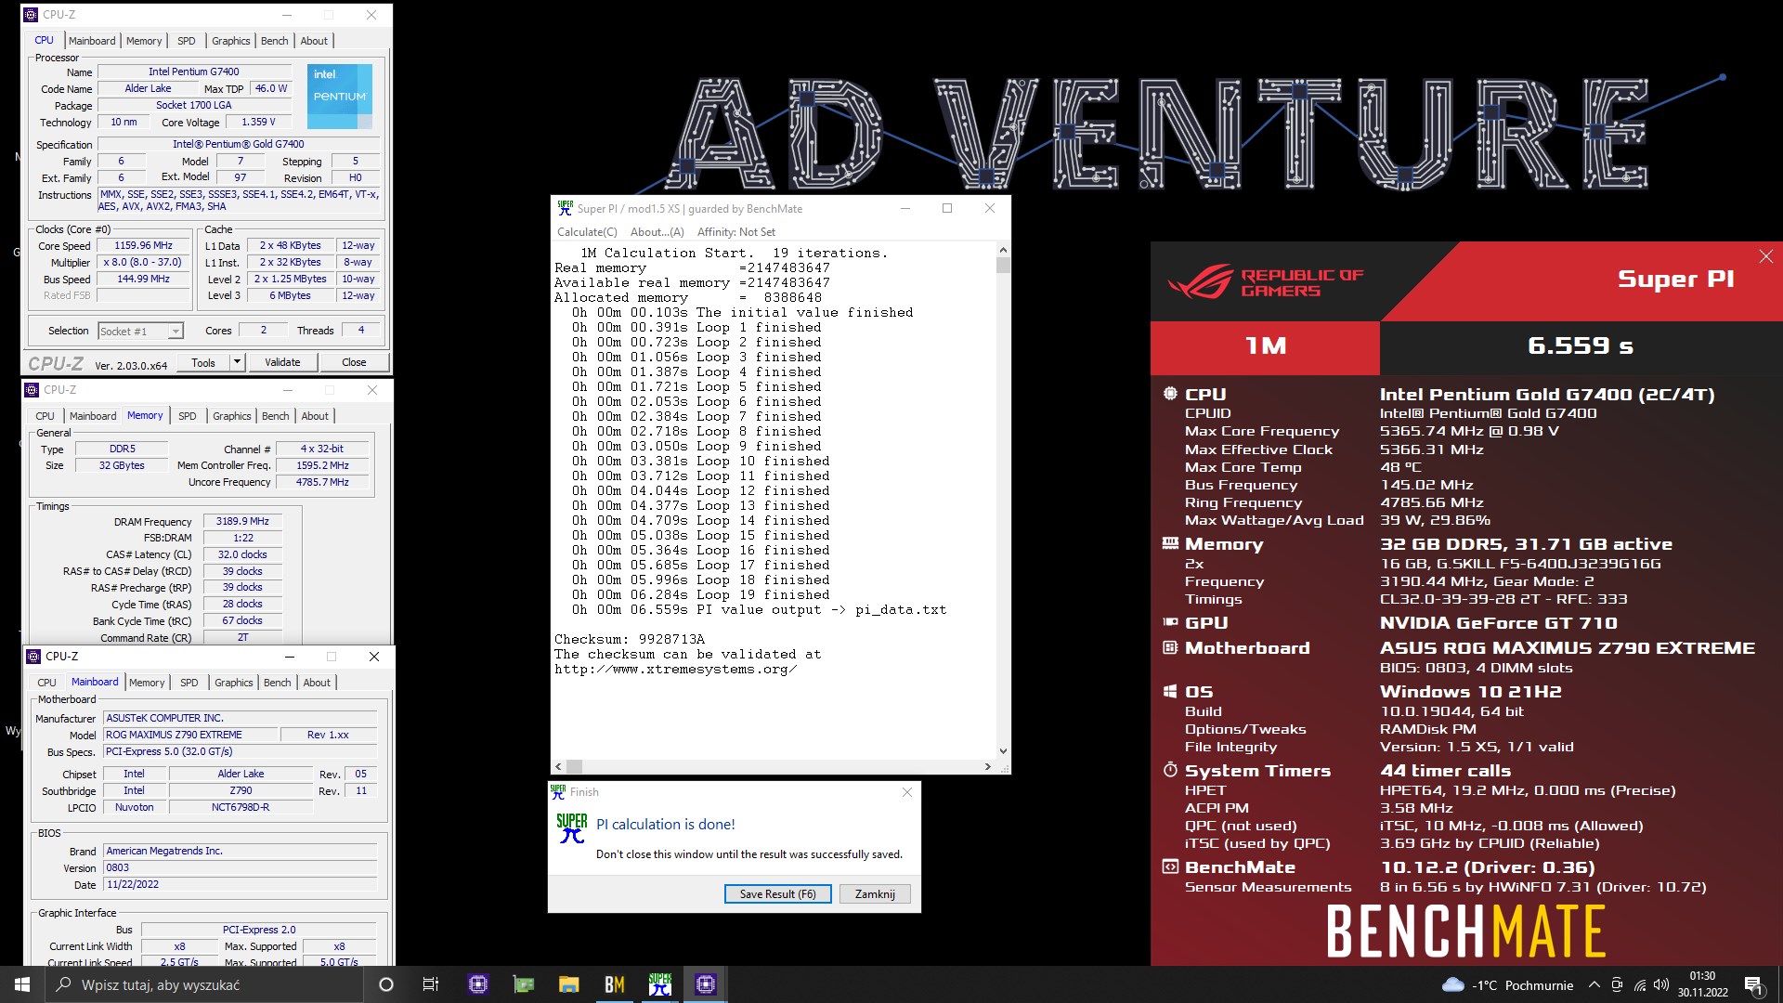Open File Explorer folder icon in taskbar
Viewport: 1783px width, 1003px height.
[569, 984]
